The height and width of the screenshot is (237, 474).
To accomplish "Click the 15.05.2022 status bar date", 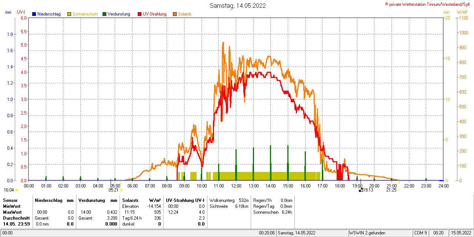I will coord(461,233).
